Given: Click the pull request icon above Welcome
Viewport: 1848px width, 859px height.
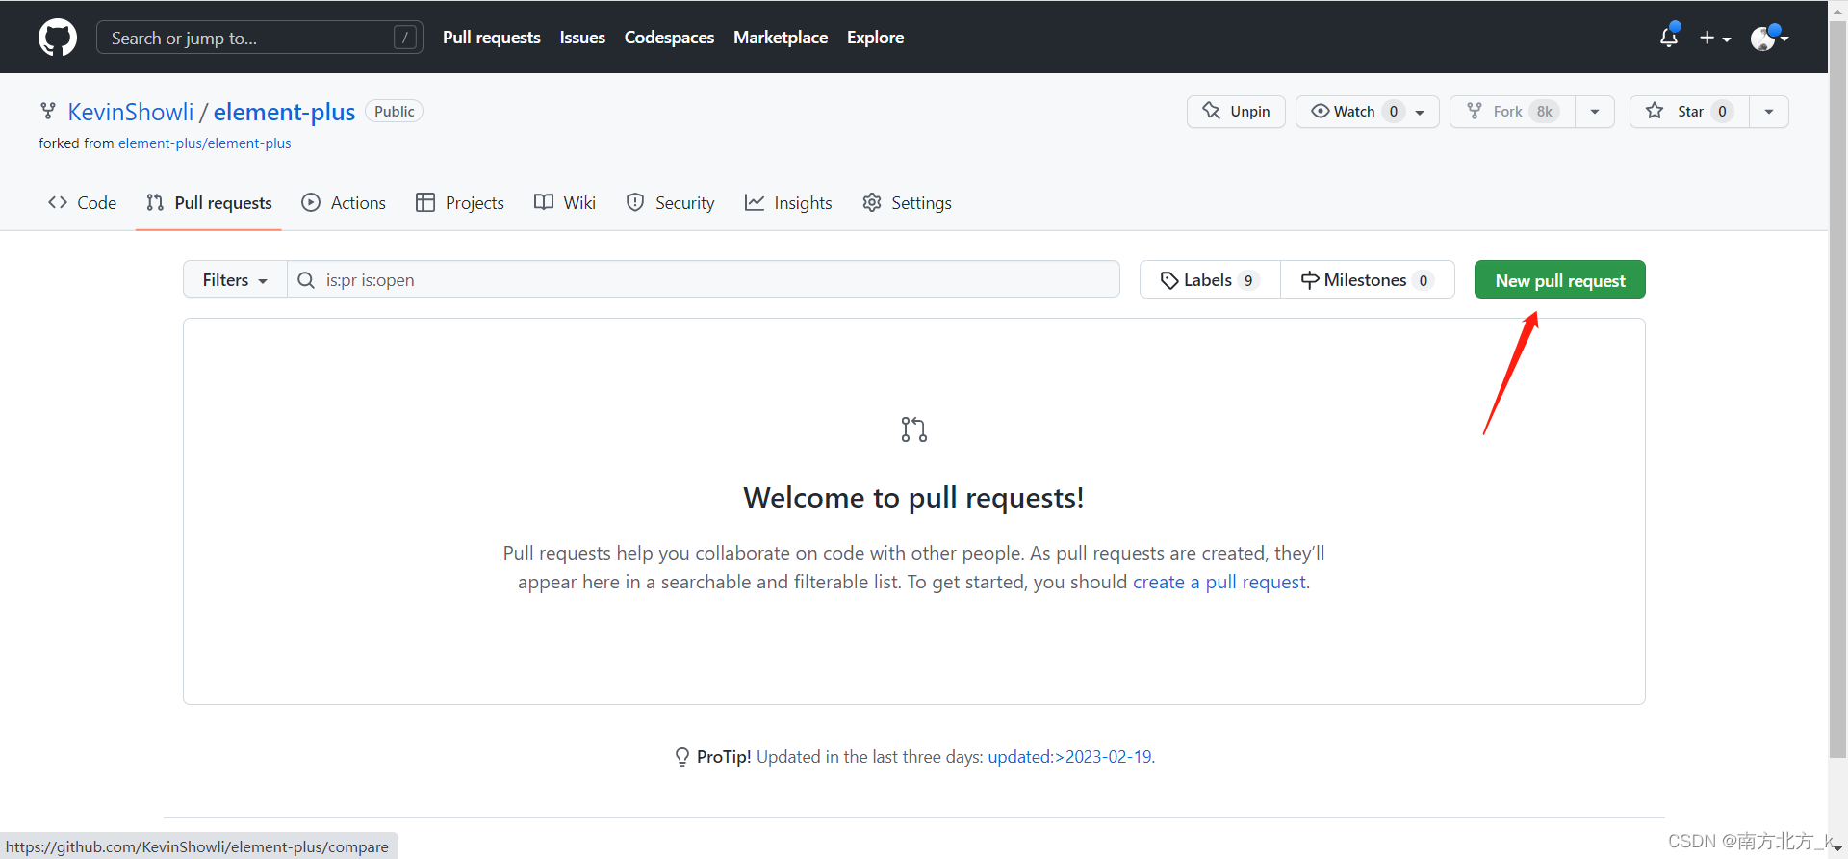Looking at the screenshot, I should pos(913,429).
